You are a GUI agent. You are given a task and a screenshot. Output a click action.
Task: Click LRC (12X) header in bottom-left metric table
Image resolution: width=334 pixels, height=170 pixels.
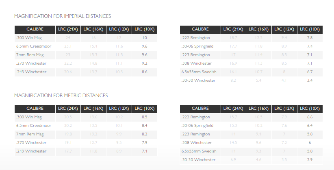click(x=119, y=109)
